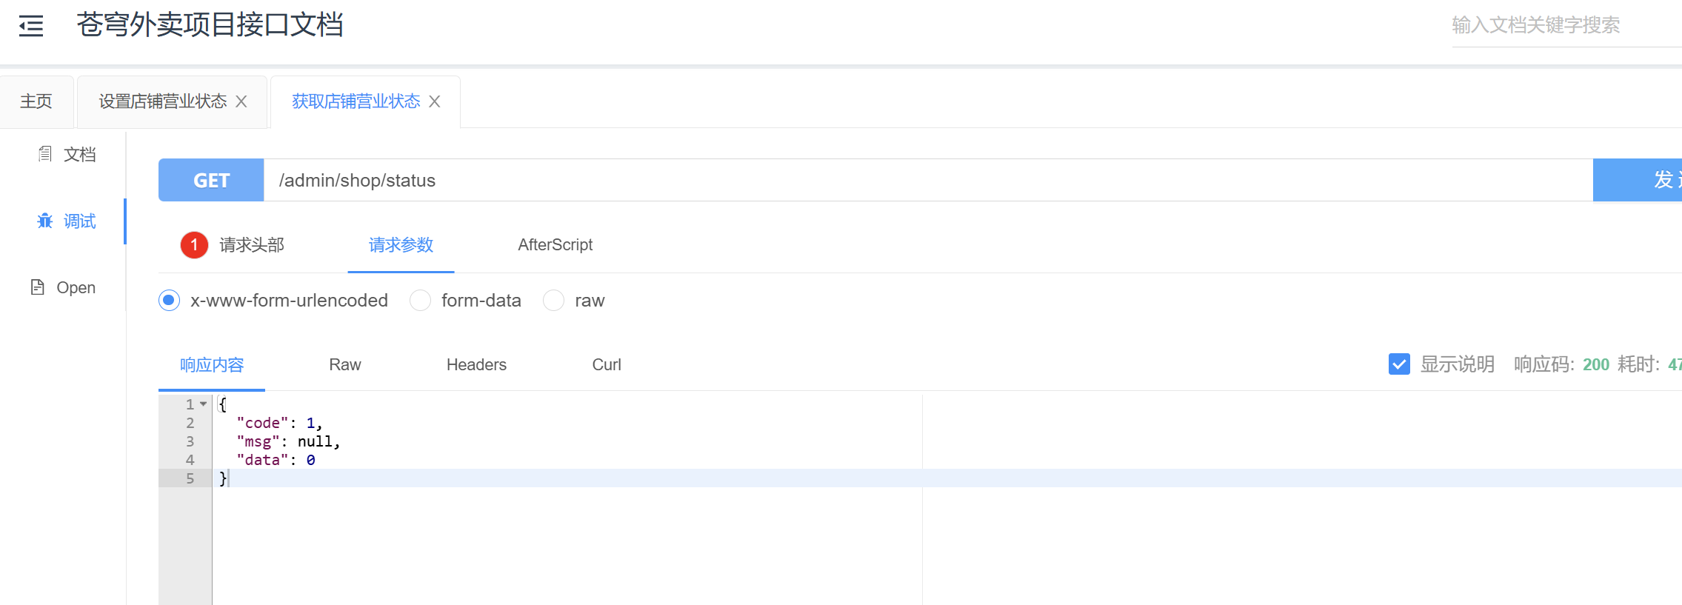Collapse JSON line 1 fold arrow
This screenshot has width=1682, height=605.
point(203,404)
